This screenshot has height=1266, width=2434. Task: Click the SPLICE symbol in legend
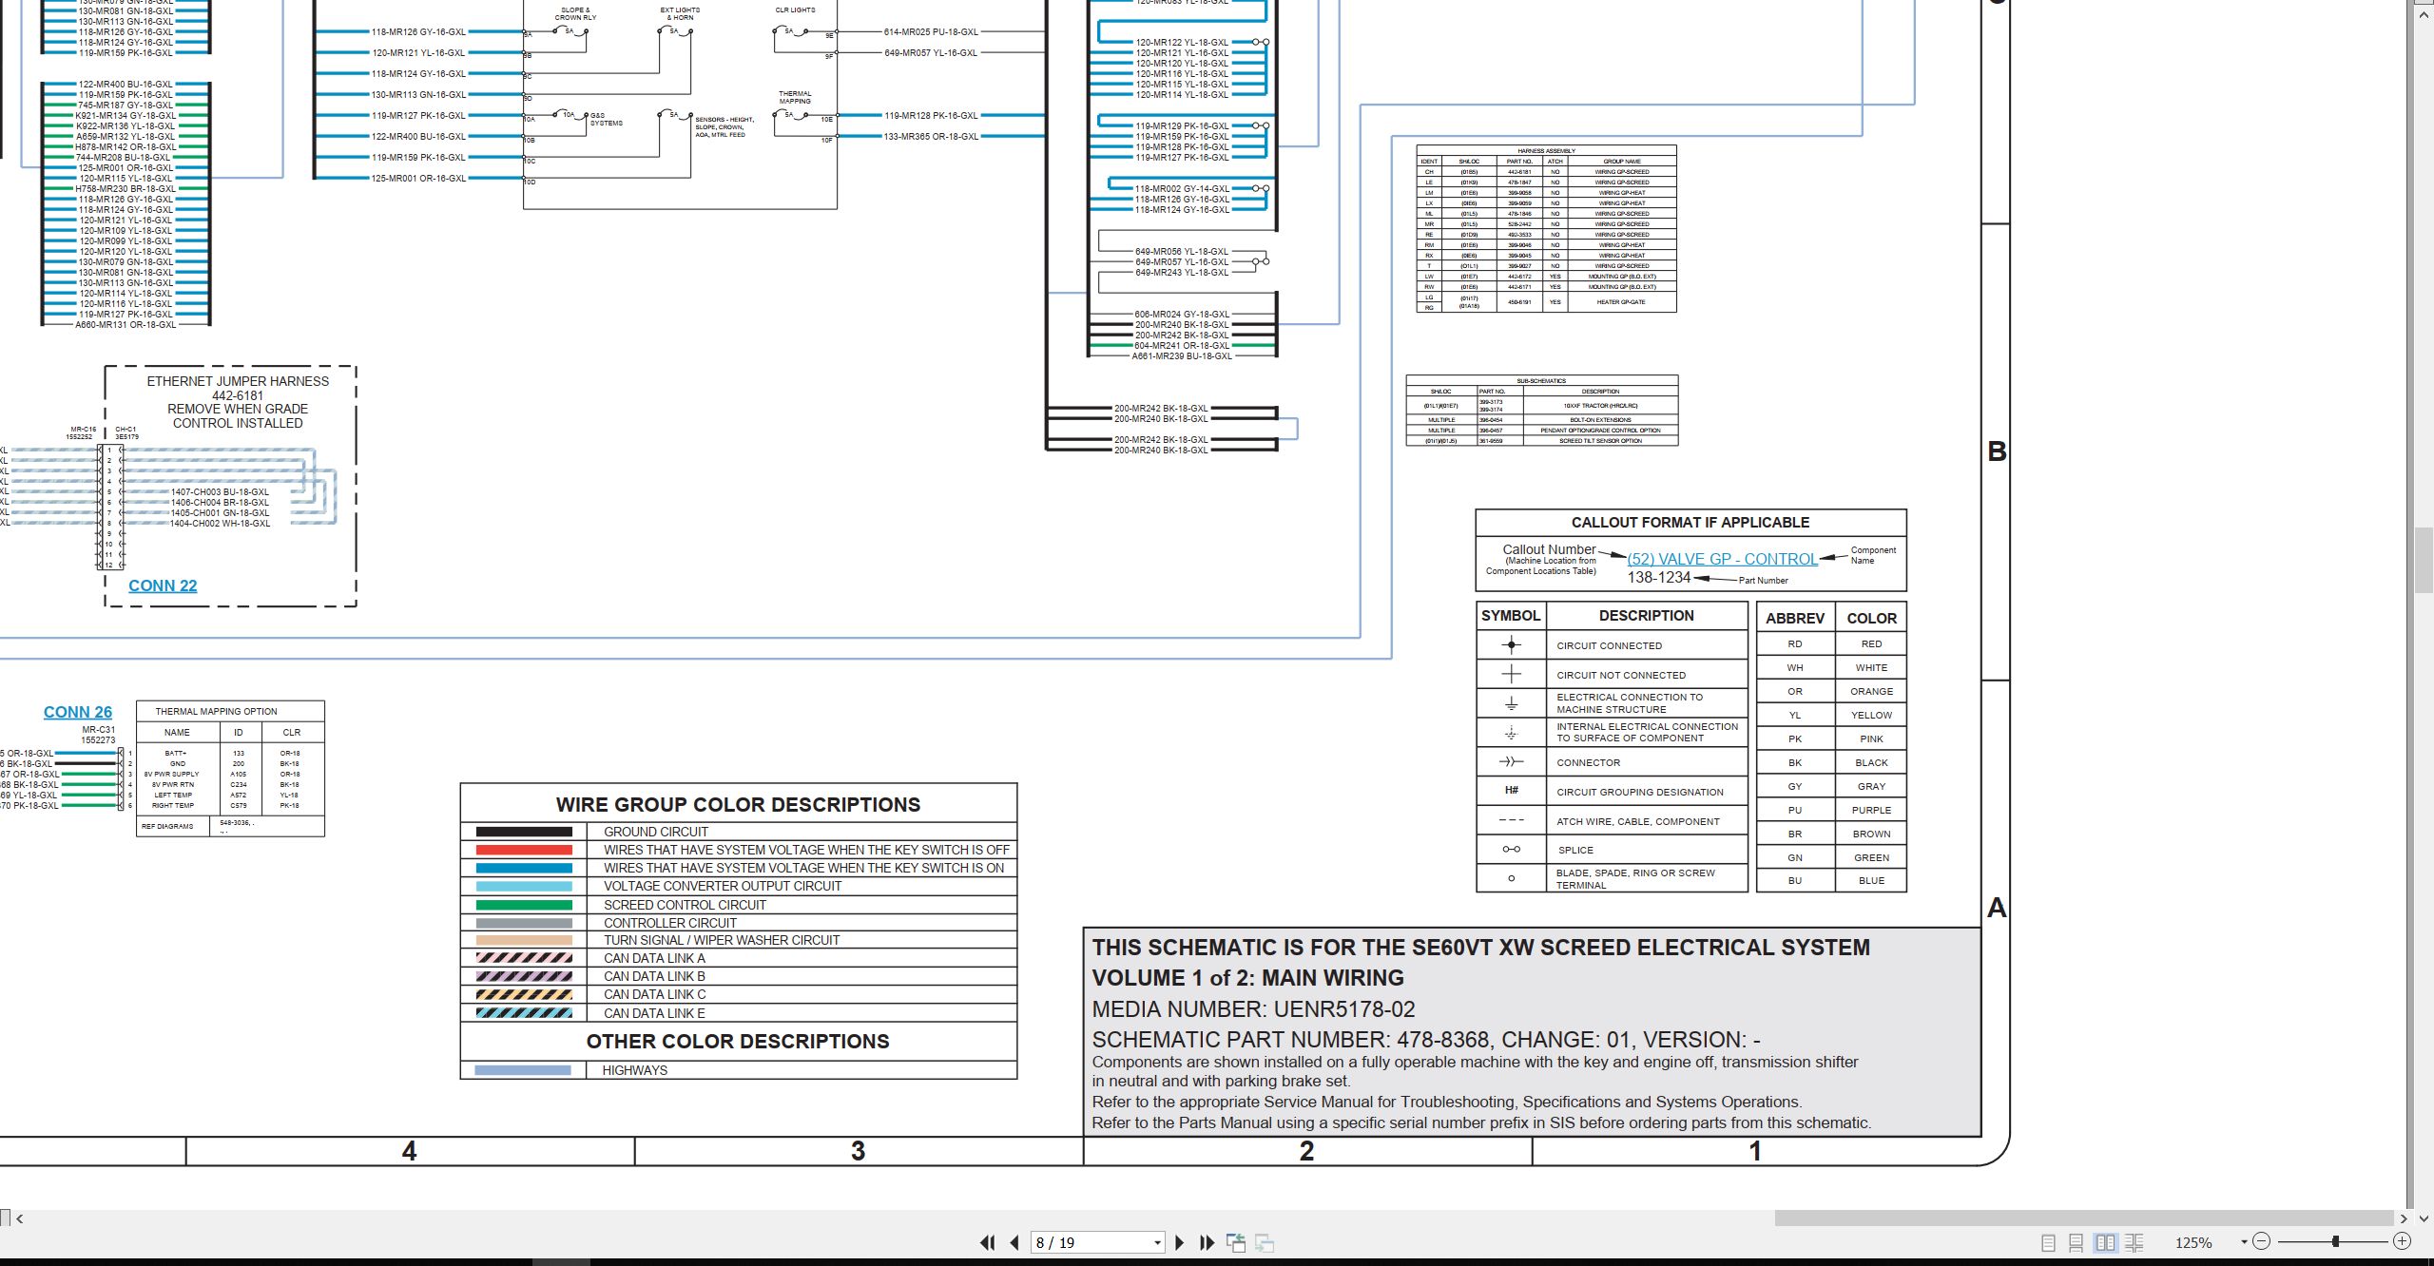tap(1511, 850)
